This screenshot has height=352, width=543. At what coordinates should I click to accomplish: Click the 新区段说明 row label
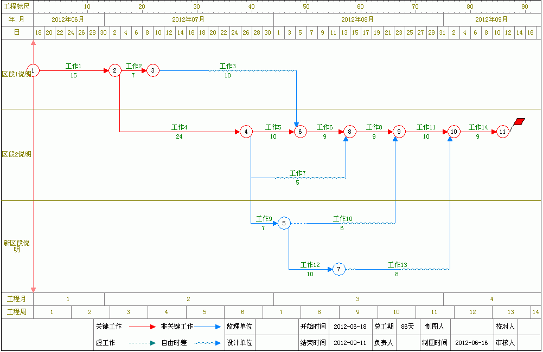(x=17, y=246)
